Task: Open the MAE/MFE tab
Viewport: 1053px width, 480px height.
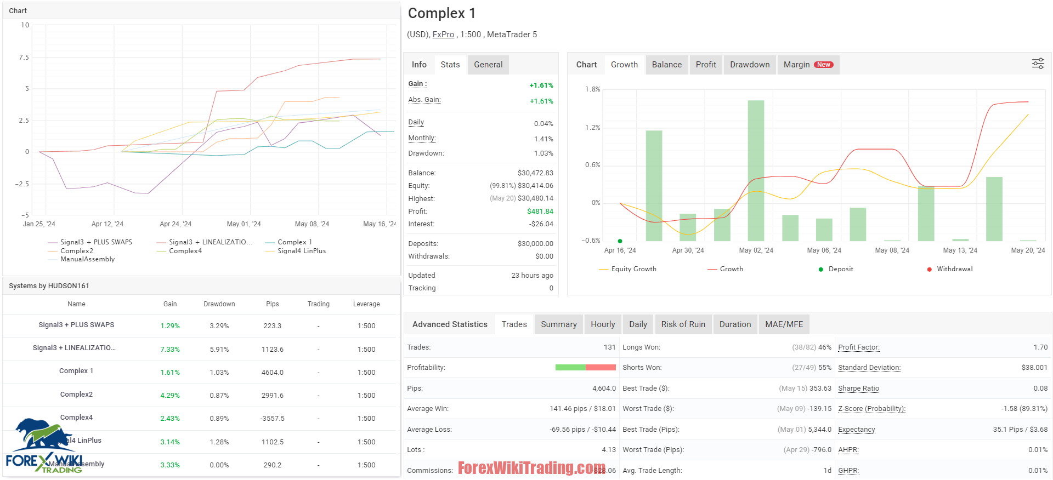Action: coord(783,324)
